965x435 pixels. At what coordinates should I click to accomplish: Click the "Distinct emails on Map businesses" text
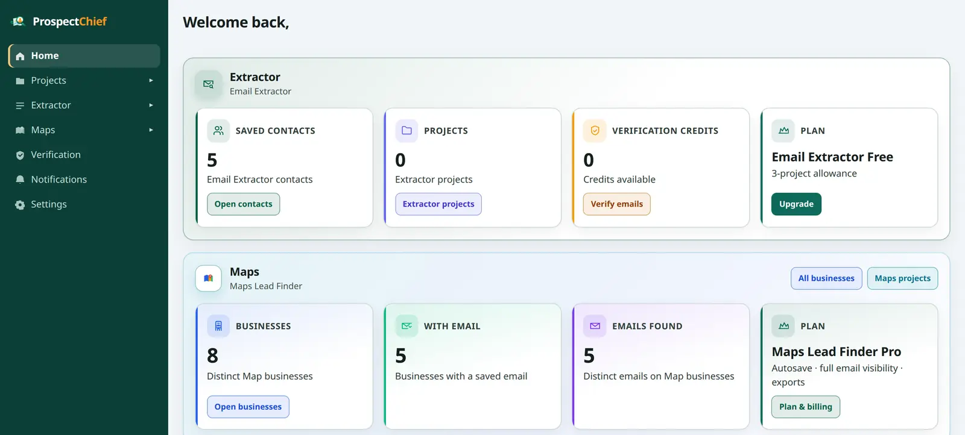pos(659,377)
